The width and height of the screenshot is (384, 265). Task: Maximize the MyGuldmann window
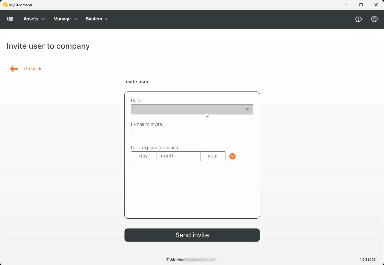[361, 5]
